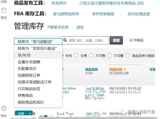Choose 转换为"卖家自行配送" option

click(x=38, y=48)
